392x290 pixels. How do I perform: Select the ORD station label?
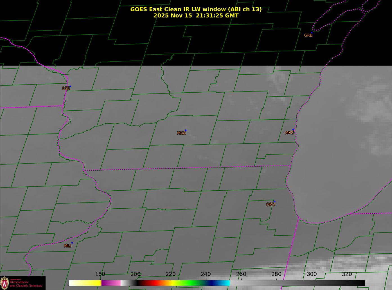click(271, 205)
